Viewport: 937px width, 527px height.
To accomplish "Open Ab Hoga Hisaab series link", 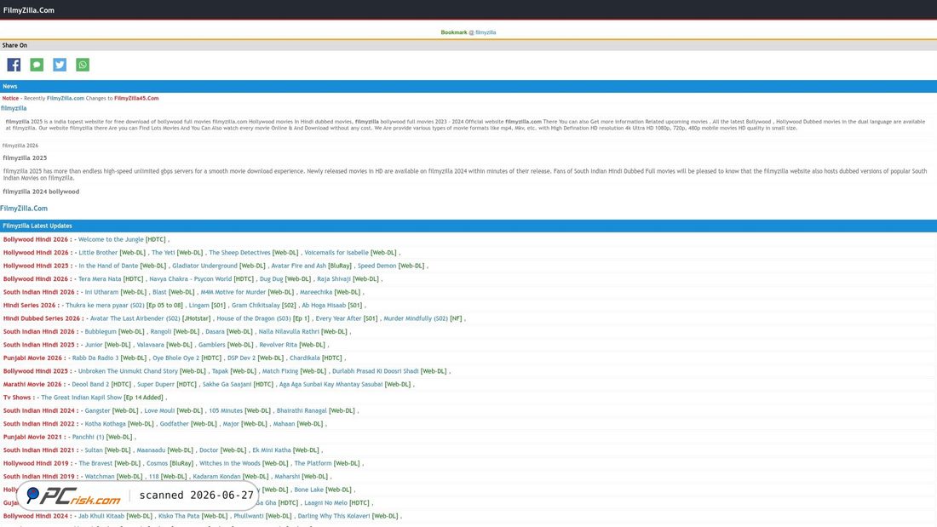I will coord(324,306).
